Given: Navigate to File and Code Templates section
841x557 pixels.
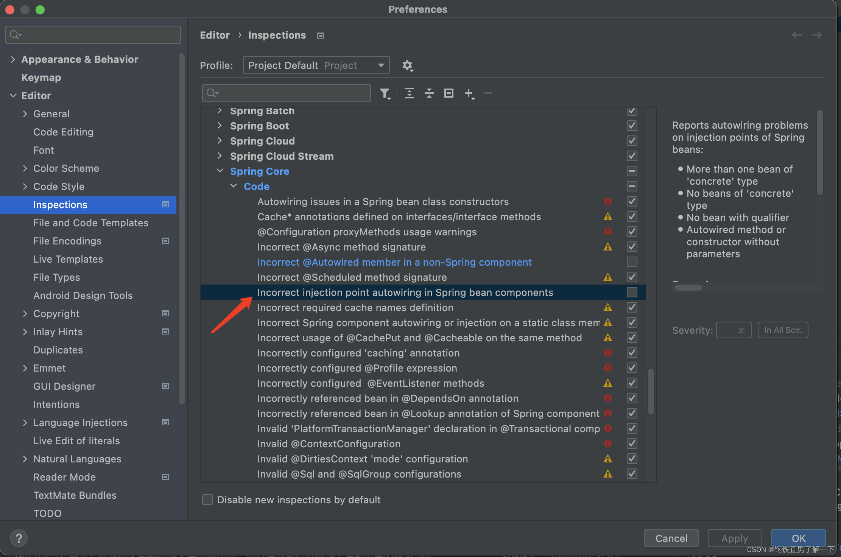Looking at the screenshot, I should point(90,222).
